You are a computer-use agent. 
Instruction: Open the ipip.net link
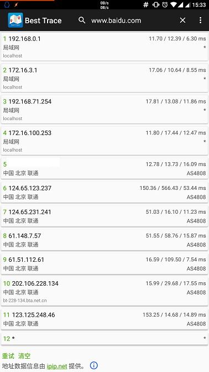[57, 366]
